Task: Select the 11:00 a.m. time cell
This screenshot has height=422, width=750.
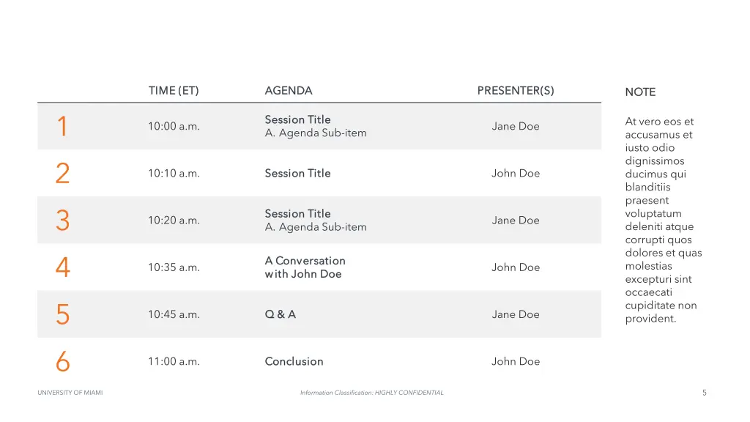Action: (174, 361)
